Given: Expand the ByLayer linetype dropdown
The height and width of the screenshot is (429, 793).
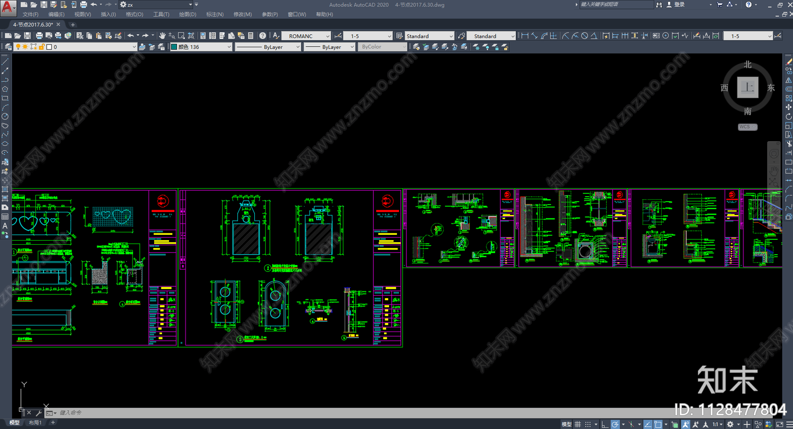Looking at the screenshot, I should click(x=268, y=47).
